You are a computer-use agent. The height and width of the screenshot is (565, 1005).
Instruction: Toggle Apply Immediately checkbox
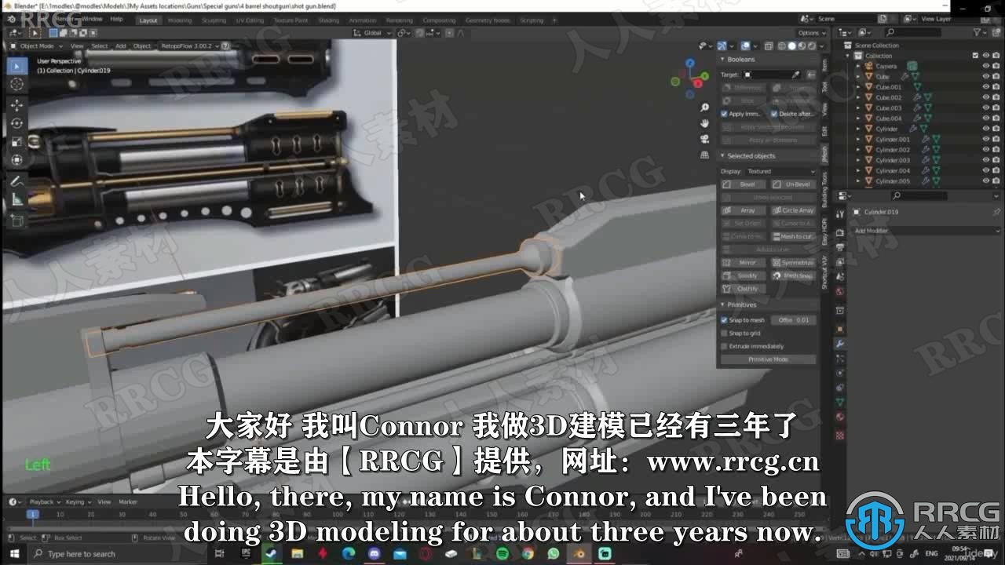724,114
